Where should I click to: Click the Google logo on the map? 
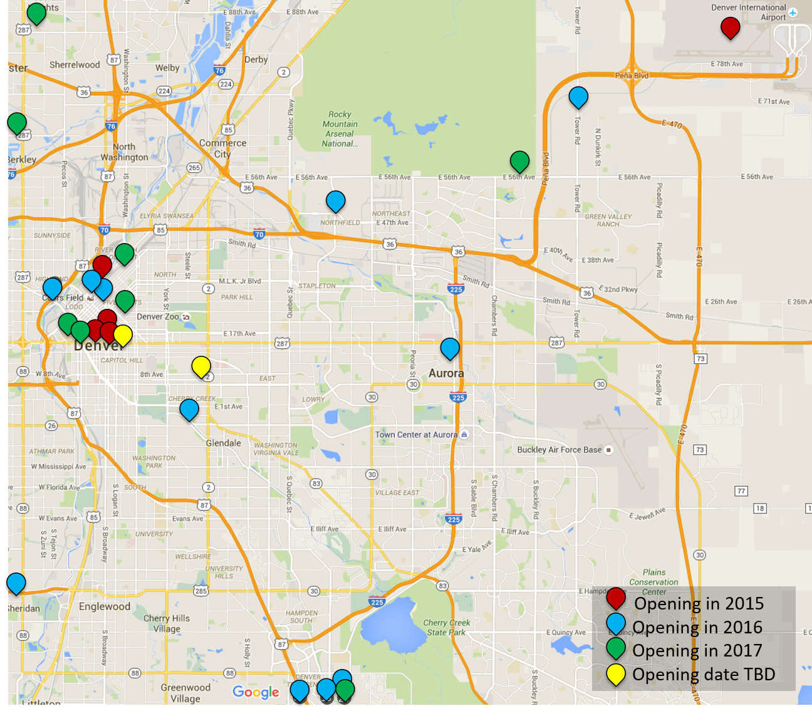256,692
